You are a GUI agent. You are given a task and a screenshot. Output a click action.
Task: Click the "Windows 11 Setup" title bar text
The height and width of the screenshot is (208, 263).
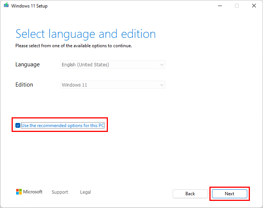[x=29, y=6]
